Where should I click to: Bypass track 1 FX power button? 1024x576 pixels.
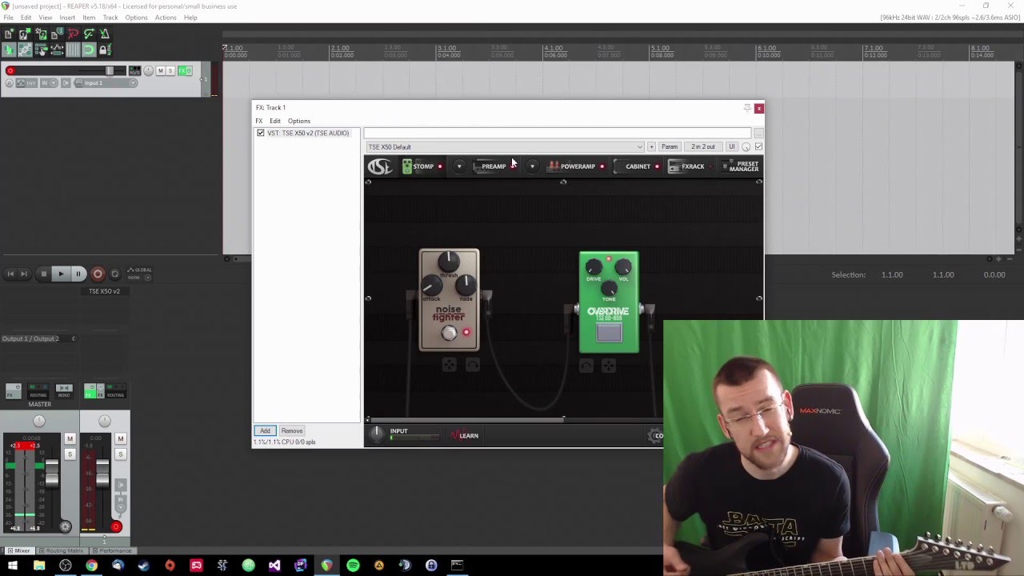(189, 70)
